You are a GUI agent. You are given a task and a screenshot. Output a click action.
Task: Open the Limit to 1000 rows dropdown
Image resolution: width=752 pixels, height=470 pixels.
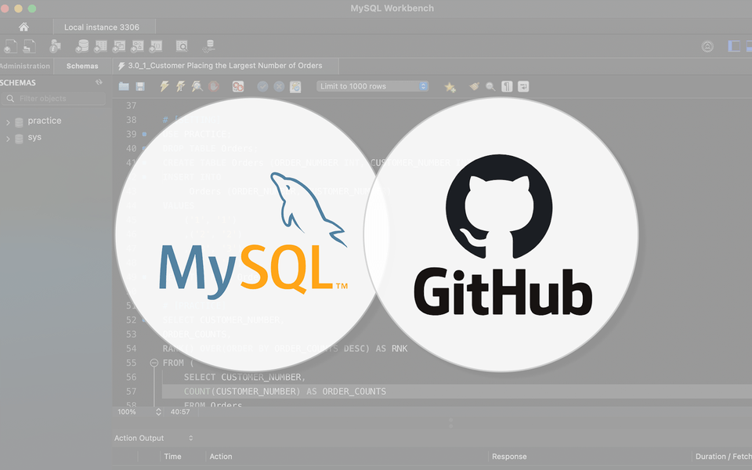[372, 86]
